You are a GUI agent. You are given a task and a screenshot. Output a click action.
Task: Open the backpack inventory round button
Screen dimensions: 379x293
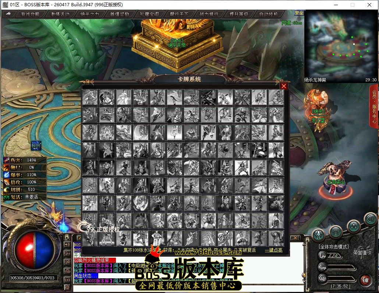click(336, 232)
